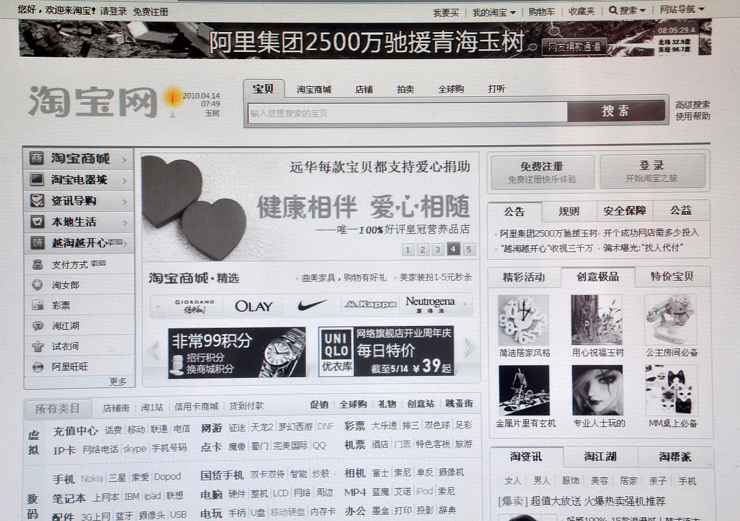Select the 店铺 search tab
This screenshot has width=740, height=521.
click(x=364, y=90)
